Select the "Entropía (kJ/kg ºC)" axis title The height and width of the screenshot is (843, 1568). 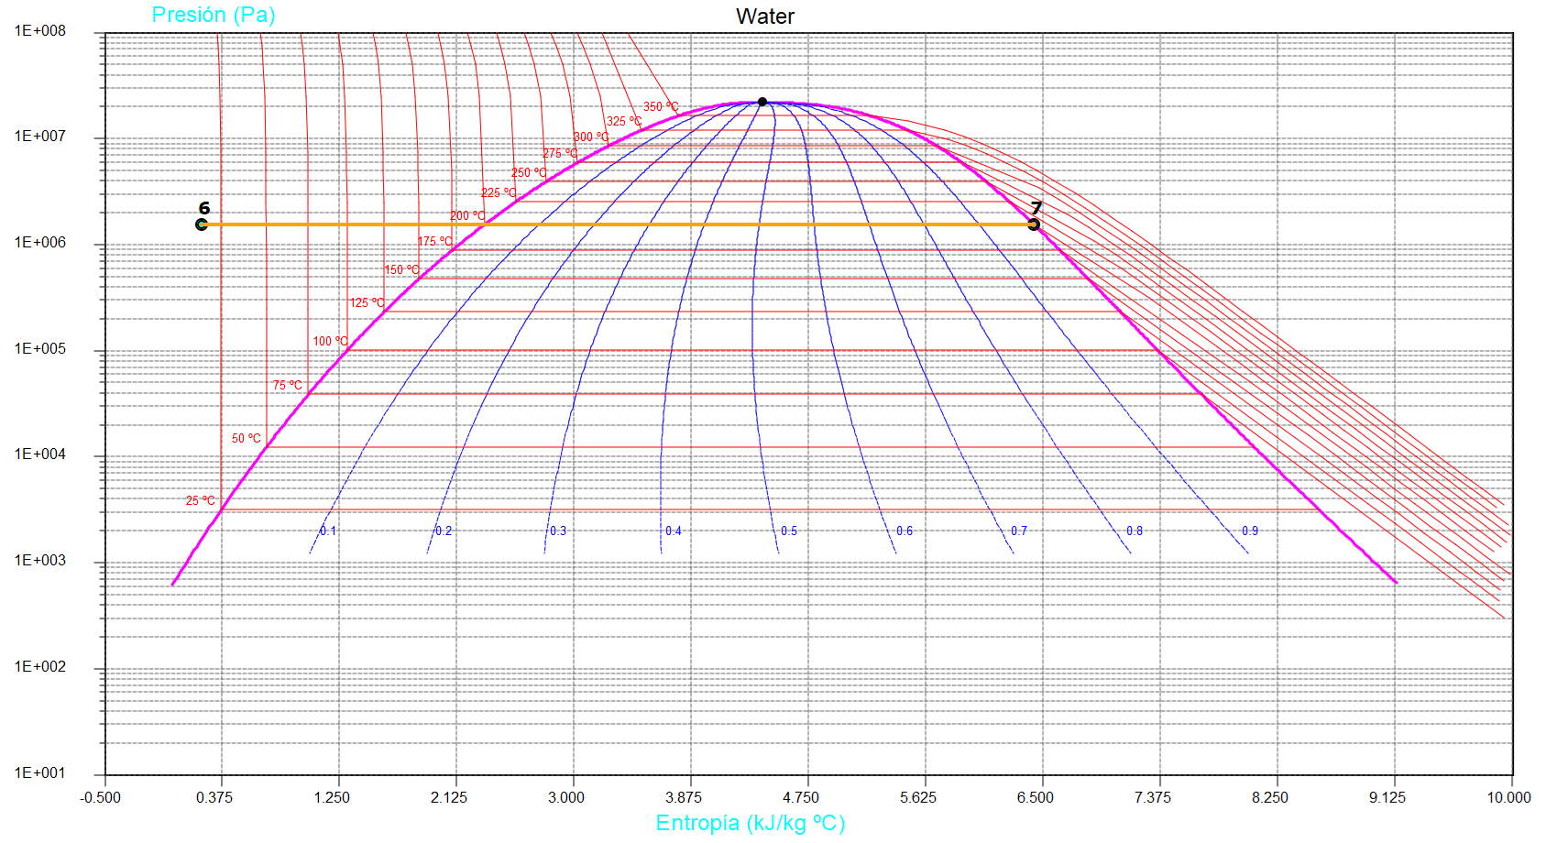(x=750, y=823)
